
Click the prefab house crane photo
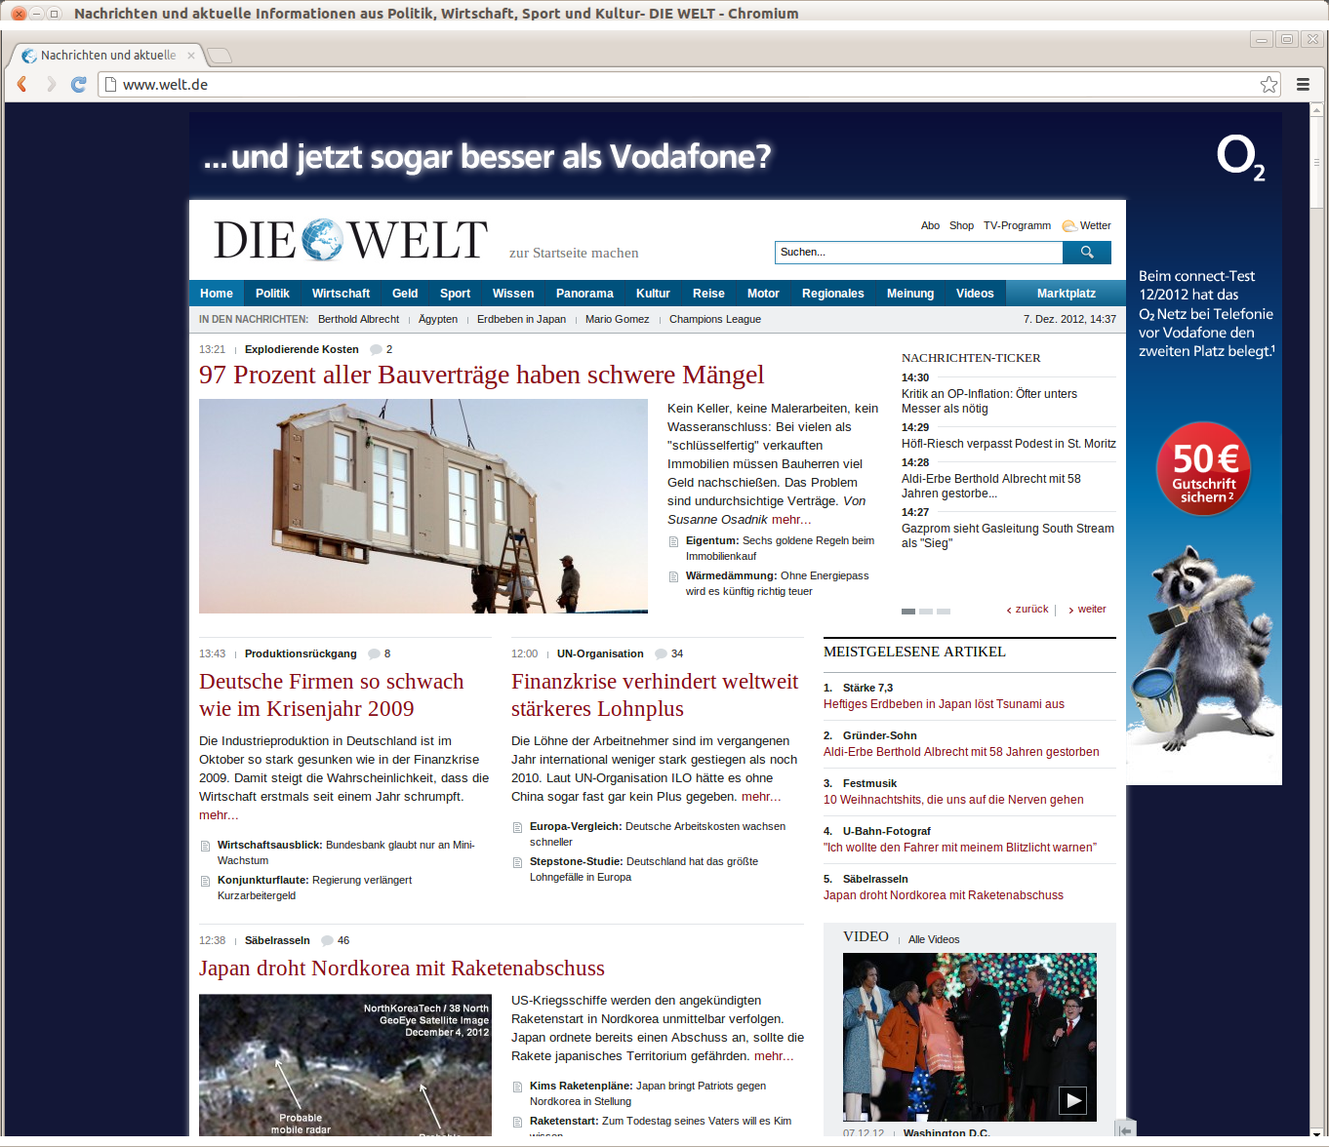point(423,506)
